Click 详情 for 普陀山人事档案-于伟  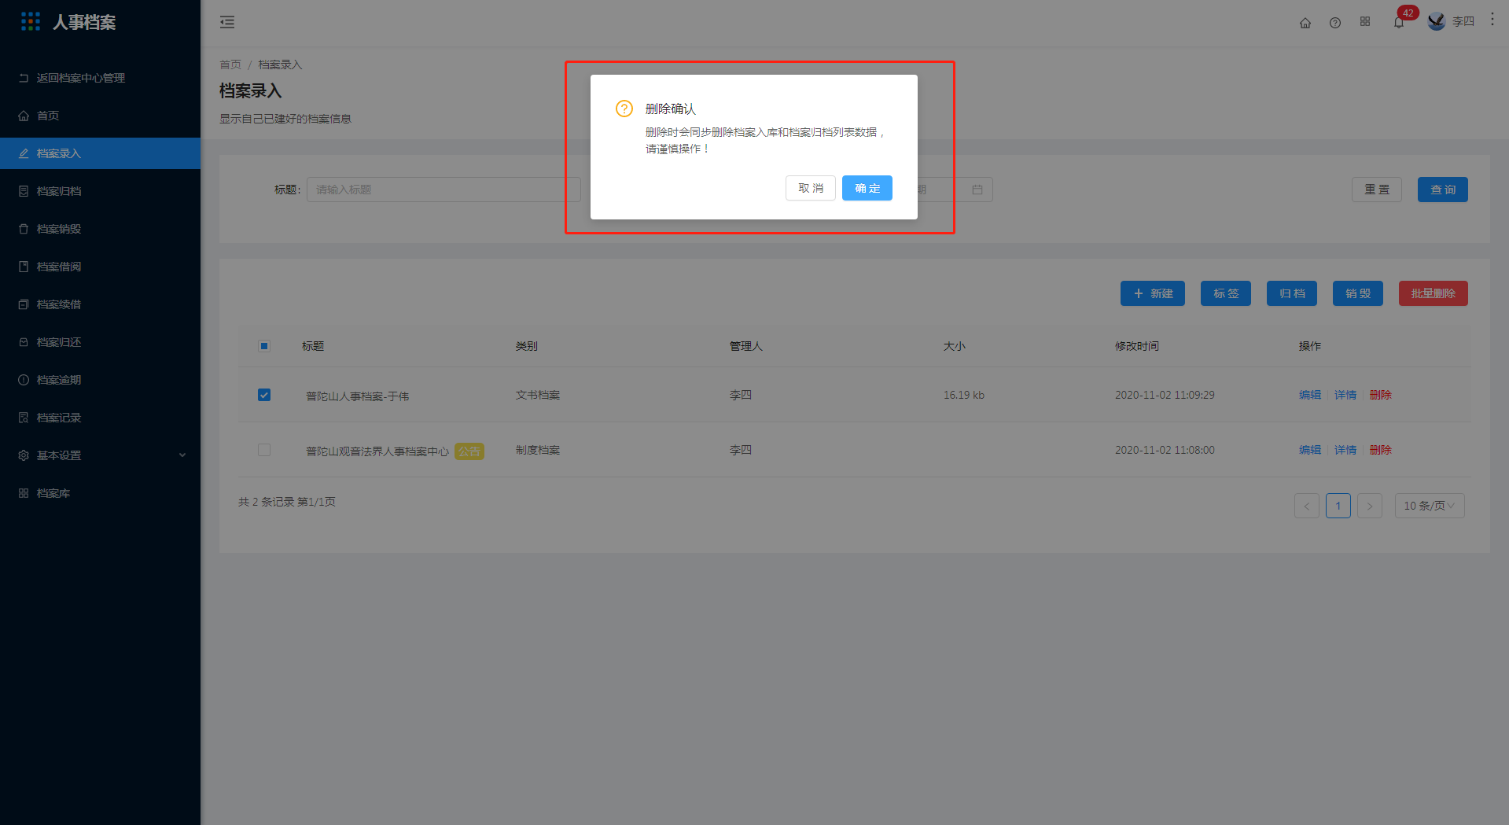tap(1345, 395)
